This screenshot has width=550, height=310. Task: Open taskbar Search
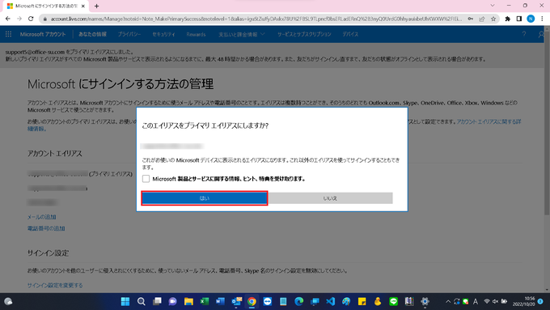[141, 301]
